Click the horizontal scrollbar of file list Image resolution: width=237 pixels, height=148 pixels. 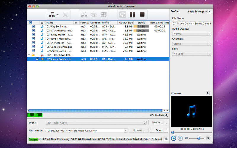click(95, 110)
